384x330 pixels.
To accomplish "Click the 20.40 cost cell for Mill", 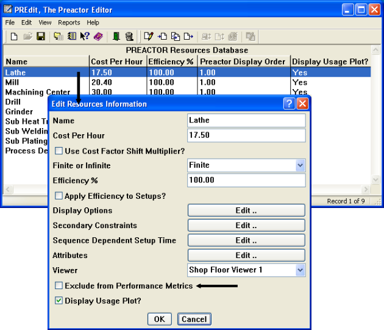I will click(118, 82).
